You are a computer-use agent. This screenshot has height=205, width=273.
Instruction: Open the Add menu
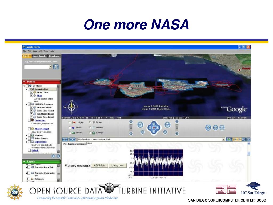(x=40, y=51)
